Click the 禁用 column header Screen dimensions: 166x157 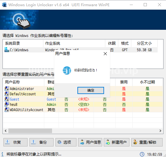pyautogui.click(x=124, y=82)
